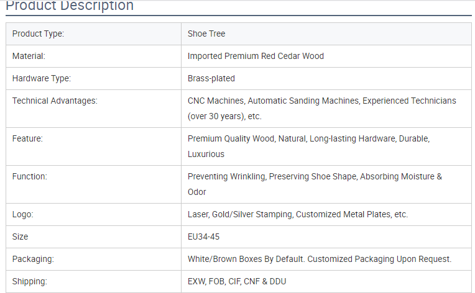The width and height of the screenshot is (475, 293).
Task: Click the White/Brown Boxes packaging text
Action: click(319, 259)
